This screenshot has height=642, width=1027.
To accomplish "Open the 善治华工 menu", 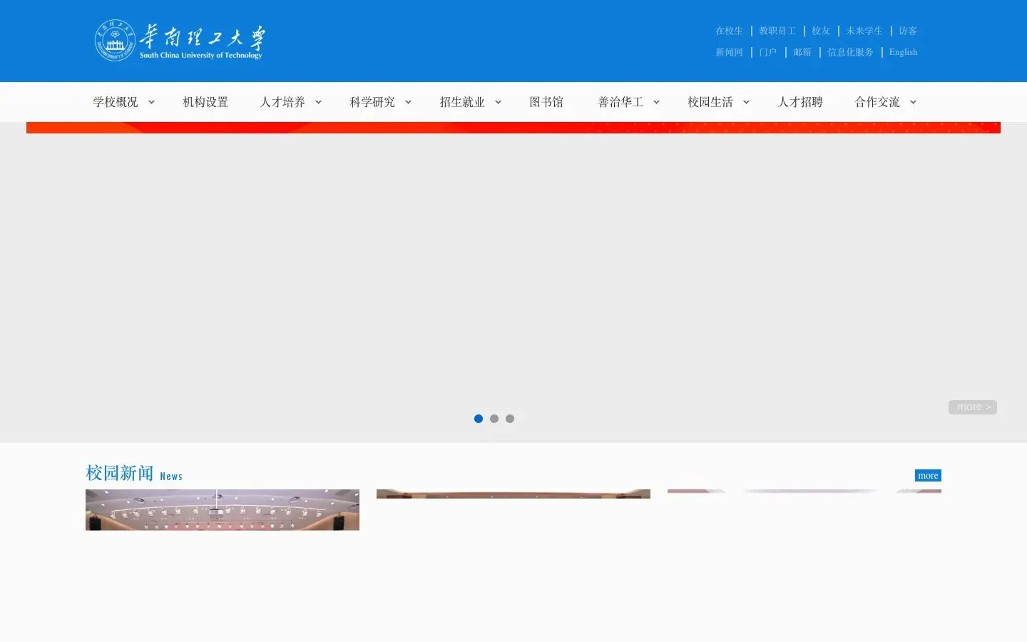I will pyautogui.click(x=620, y=102).
